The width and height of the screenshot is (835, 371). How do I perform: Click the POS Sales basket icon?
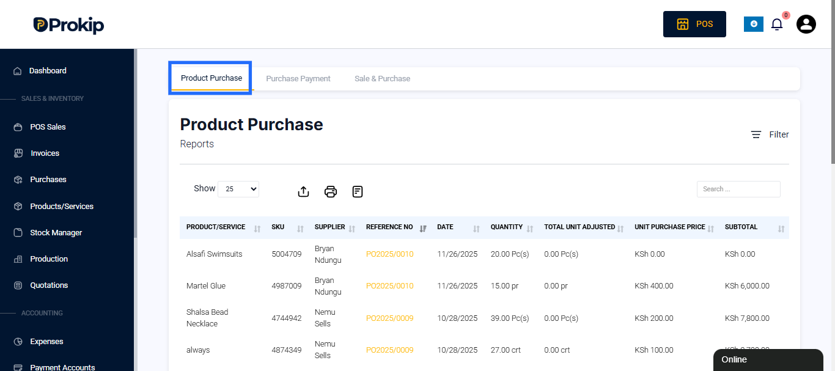(x=18, y=127)
